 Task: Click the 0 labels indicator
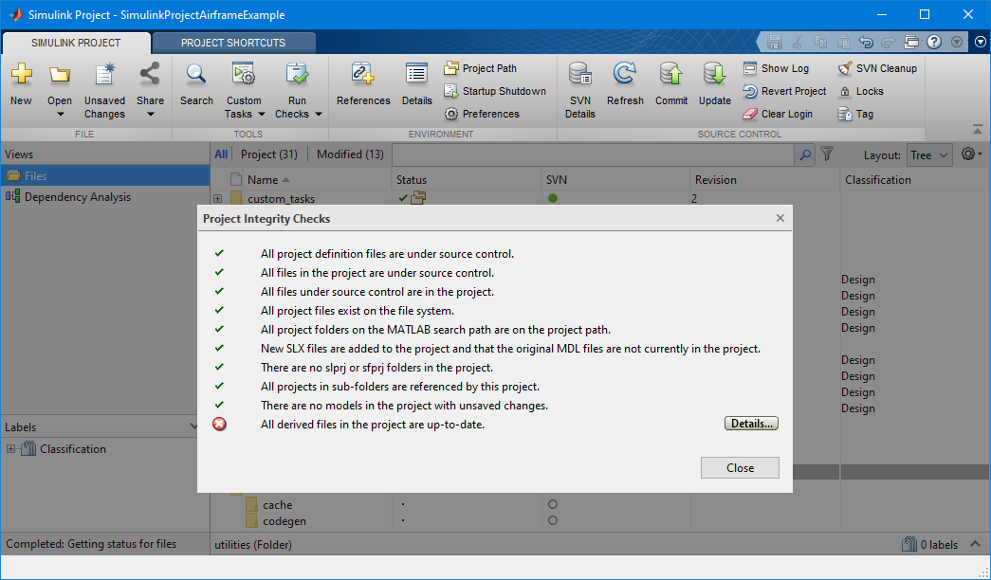coord(930,544)
